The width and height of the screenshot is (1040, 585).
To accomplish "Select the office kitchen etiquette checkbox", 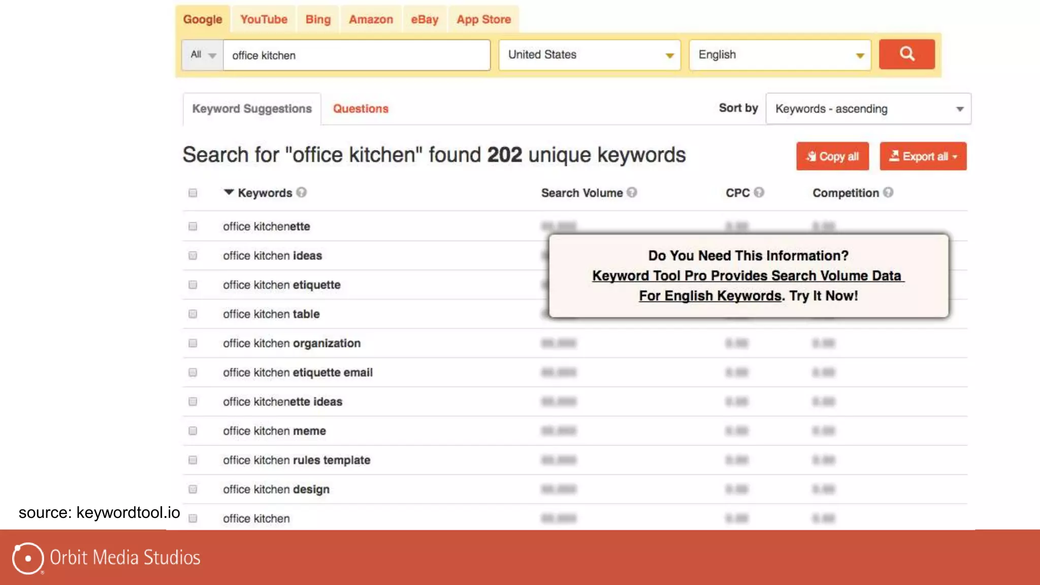I will coord(193,285).
